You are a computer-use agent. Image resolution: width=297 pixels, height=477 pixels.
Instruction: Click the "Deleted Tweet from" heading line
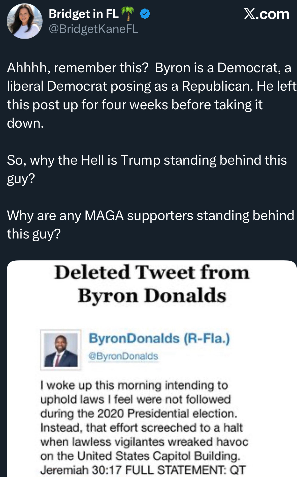(152, 272)
